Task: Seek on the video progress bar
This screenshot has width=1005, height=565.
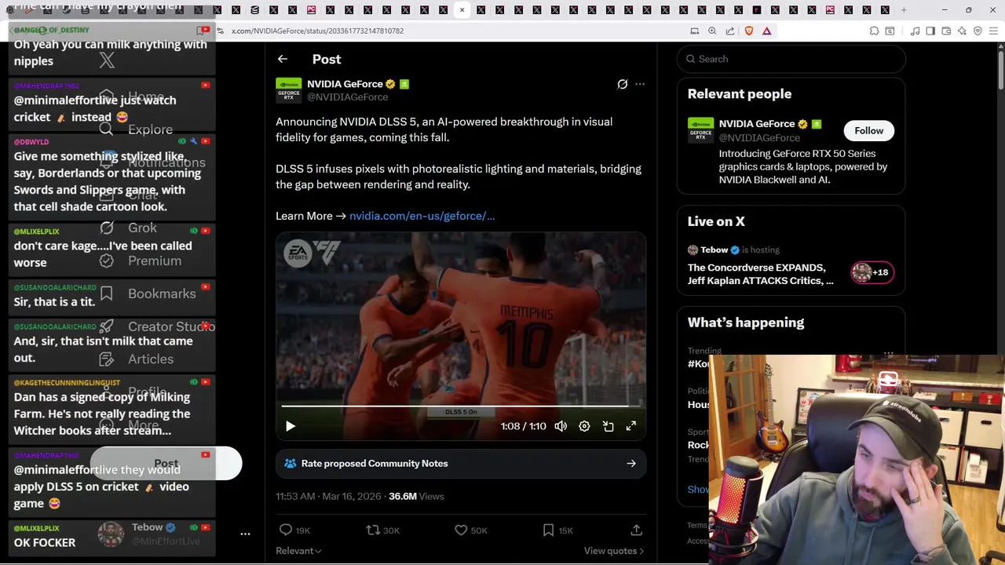Action: [x=461, y=406]
